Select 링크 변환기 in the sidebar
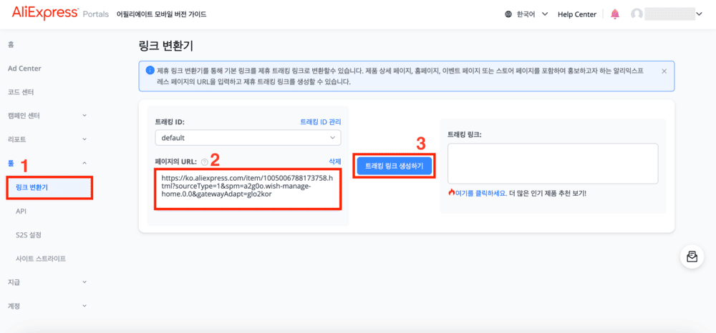 click(x=49, y=187)
